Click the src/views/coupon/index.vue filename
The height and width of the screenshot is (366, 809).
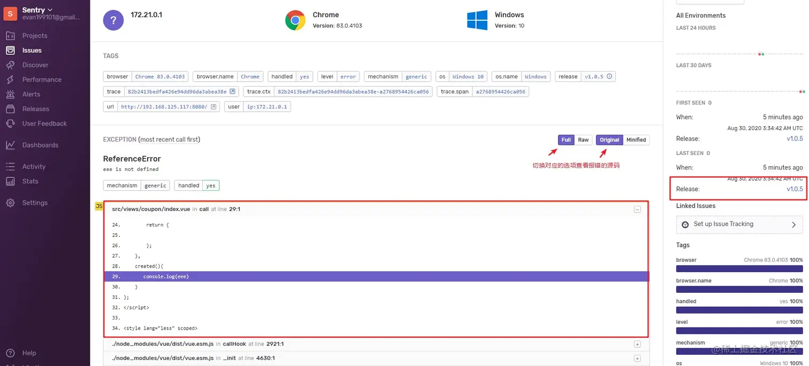(x=151, y=209)
